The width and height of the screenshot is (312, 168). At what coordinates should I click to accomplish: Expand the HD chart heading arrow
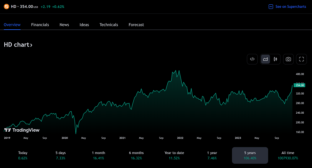(31, 45)
